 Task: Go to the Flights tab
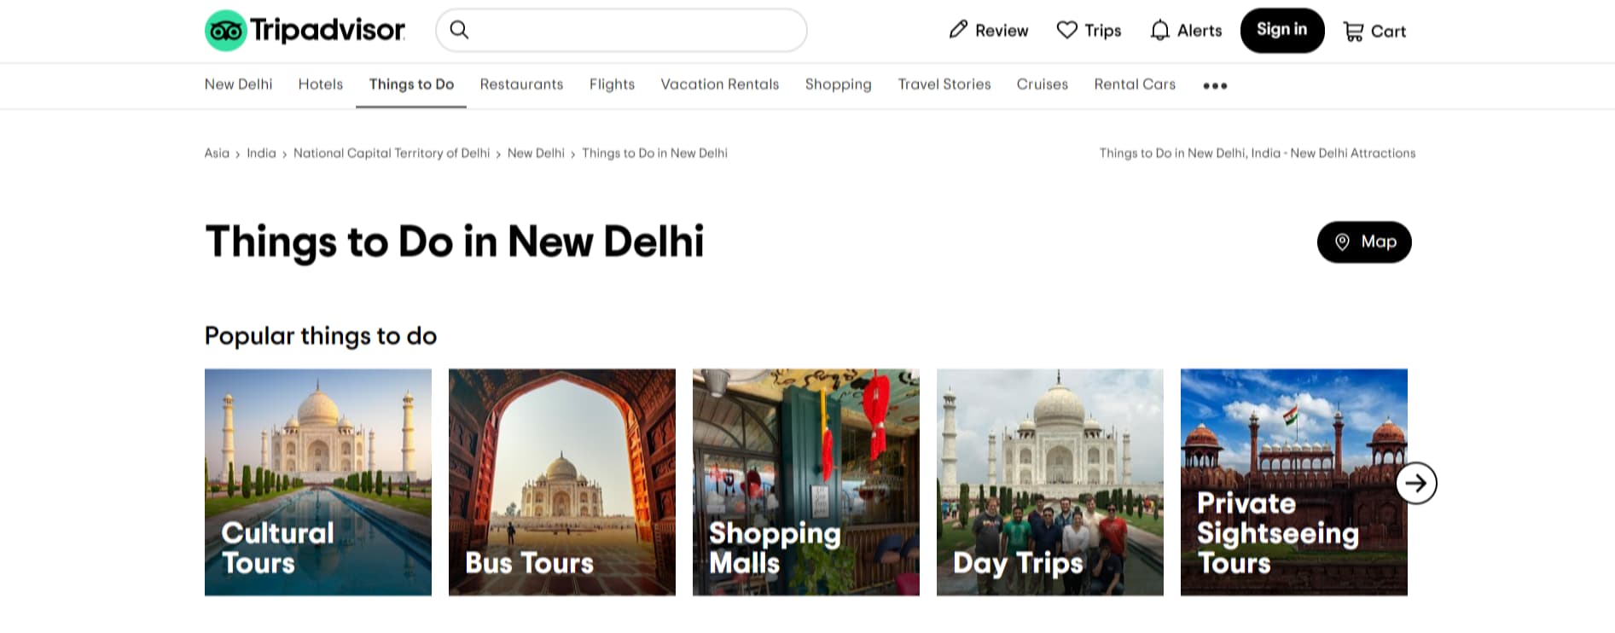coord(612,84)
